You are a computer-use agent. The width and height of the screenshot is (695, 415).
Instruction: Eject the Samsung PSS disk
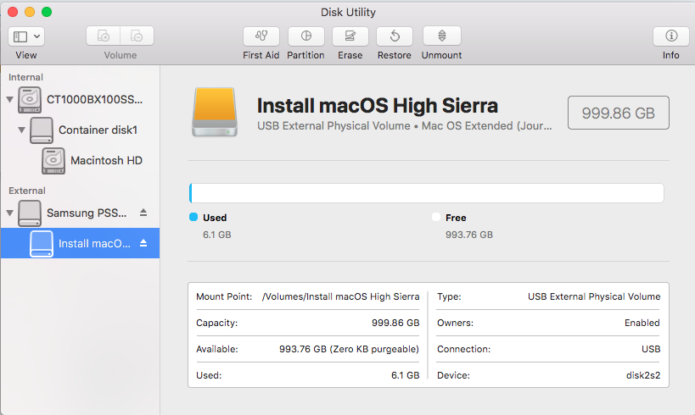click(x=143, y=213)
